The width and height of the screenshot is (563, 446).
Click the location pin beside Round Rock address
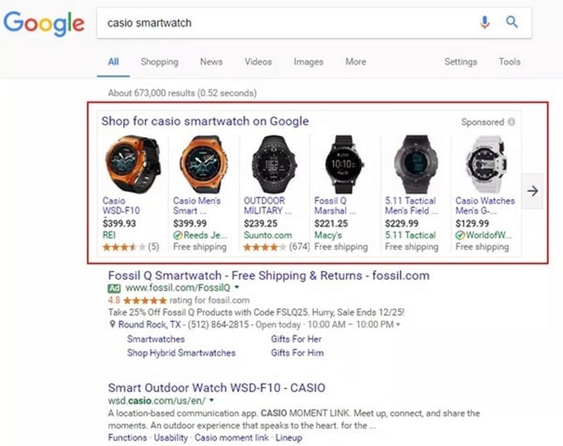[112, 326]
